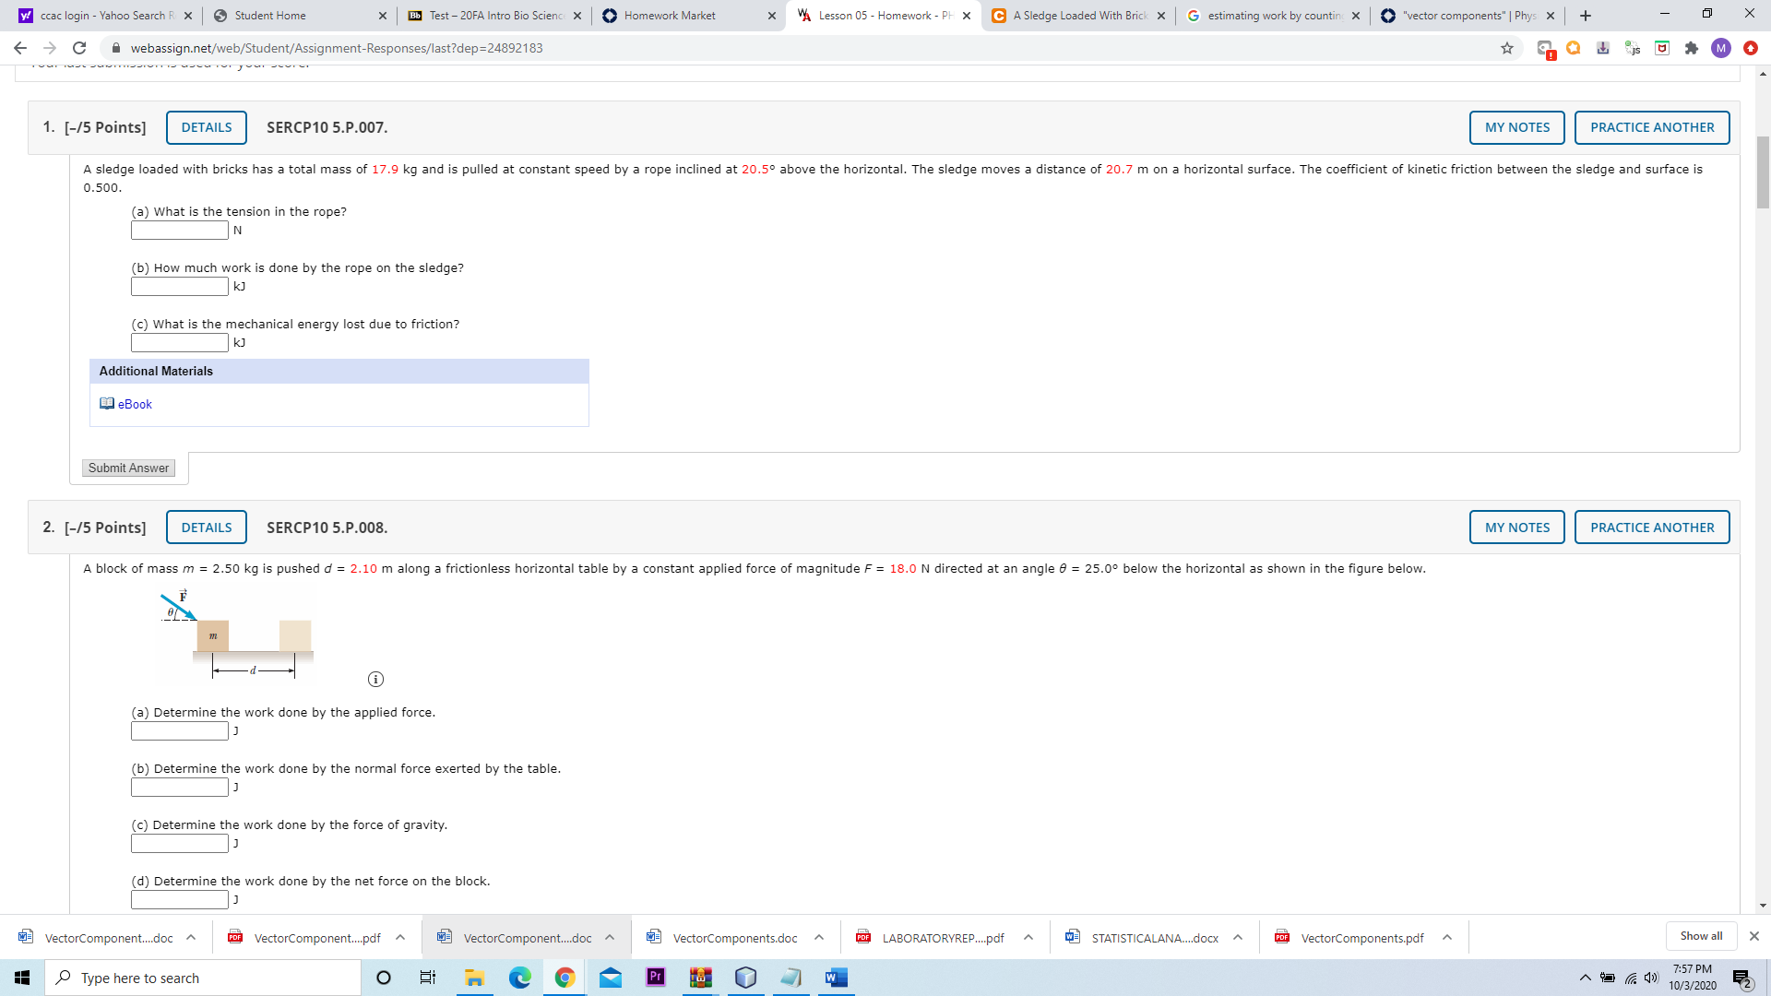Click the page vertical scrollbar thumb

click(1763, 172)
